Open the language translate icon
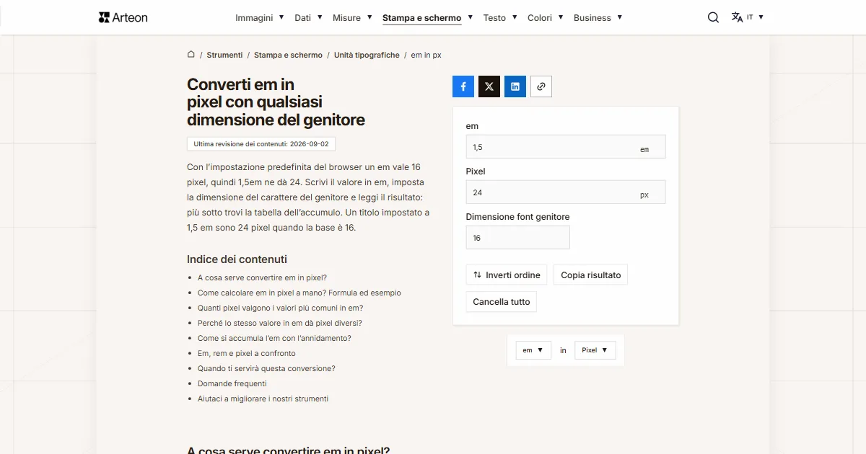The height and width of the screenshot is (454, 866). click(x=737, y=17)
